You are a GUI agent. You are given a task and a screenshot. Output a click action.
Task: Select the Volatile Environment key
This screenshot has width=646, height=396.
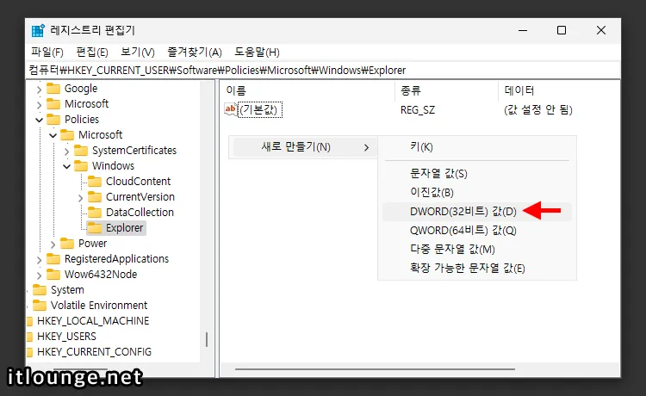99,306
